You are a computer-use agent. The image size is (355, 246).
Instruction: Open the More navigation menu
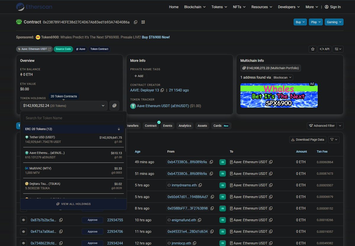pos(312,7)
